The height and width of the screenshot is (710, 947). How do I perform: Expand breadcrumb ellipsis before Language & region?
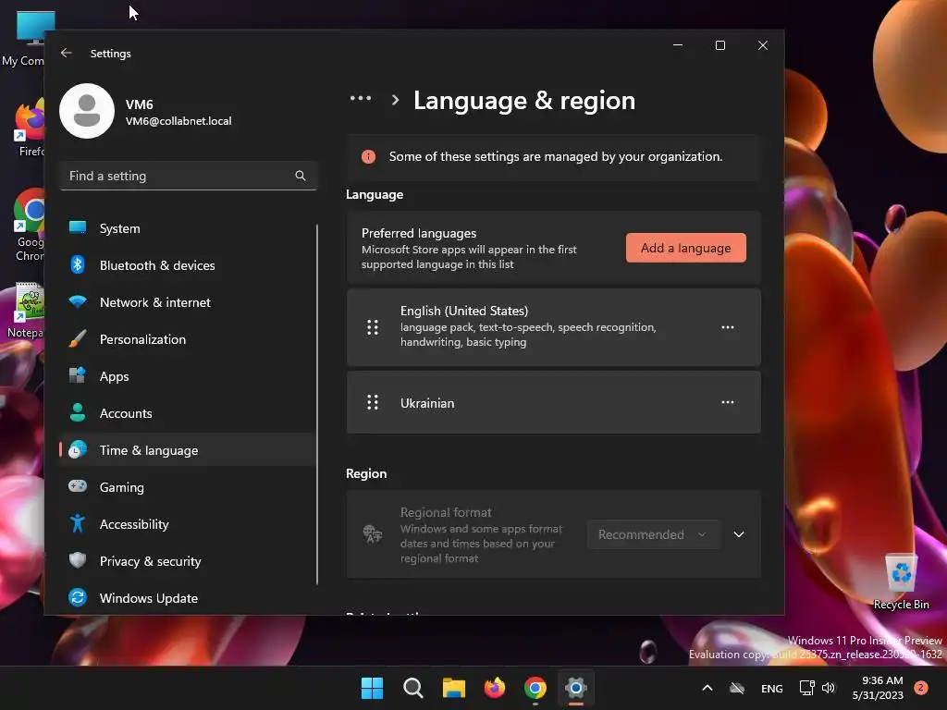click(361, 98)
